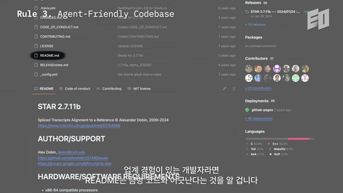This screenshot has height=193, width=343.
Task: Switch to the README tab
Action: point(44,88)
